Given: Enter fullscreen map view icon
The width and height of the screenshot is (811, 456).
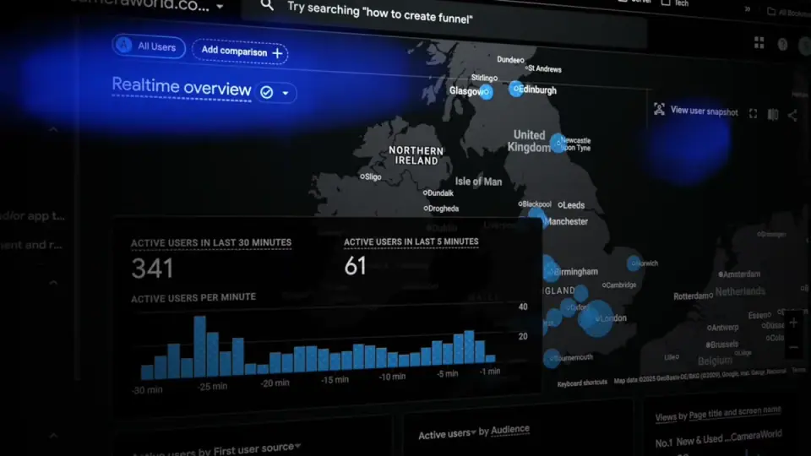Looking at the screenshot, I should [x=753, y=114].
